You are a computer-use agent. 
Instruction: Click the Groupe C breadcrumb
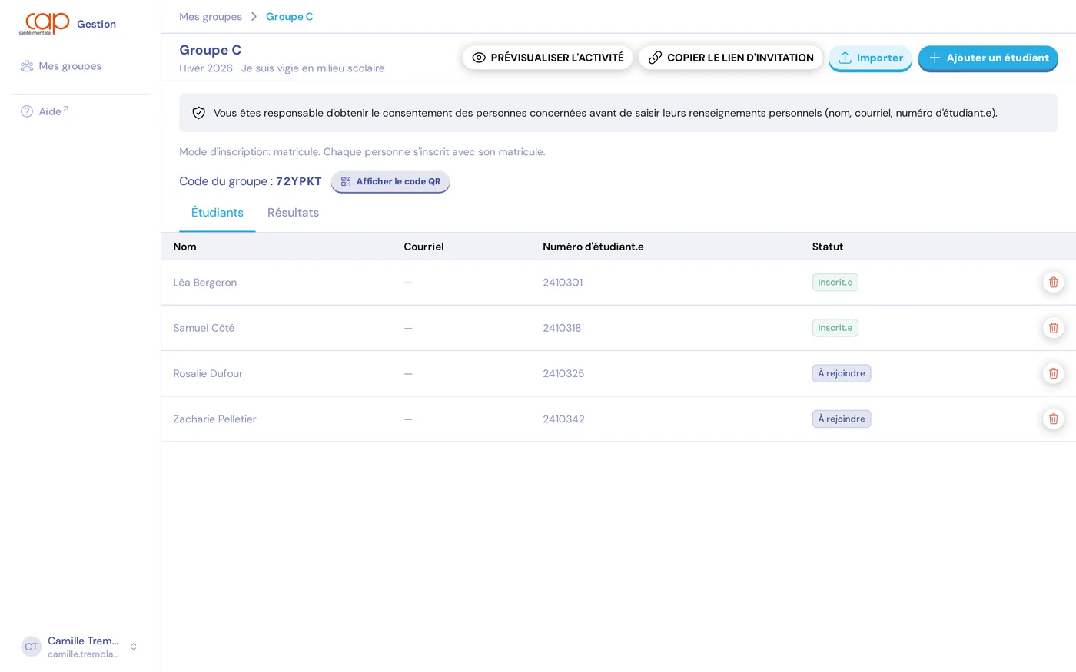click(x=290, y=17)
